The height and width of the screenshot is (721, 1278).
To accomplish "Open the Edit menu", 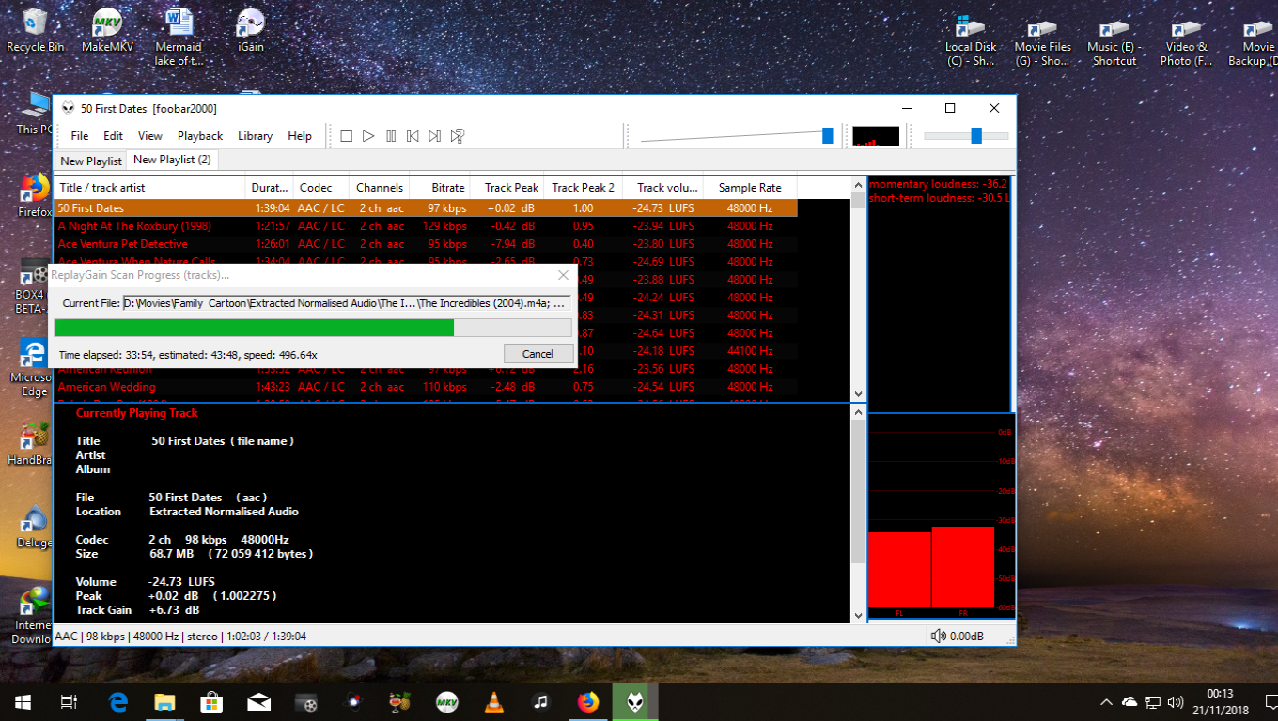I will click(x=113, y=136).
